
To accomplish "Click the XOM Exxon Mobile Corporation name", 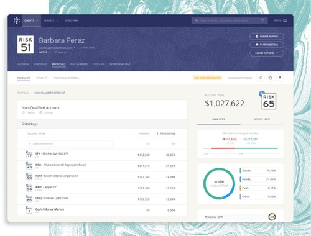I will point(57,176).
